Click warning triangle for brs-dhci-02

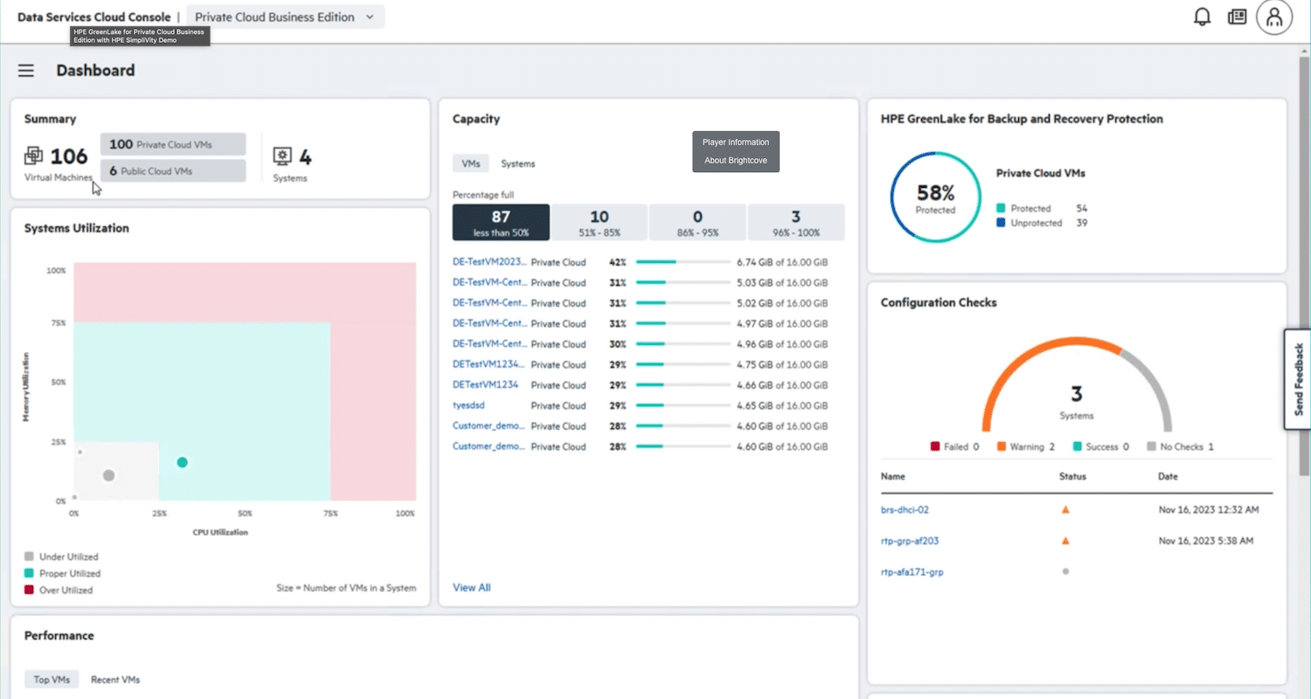point(1065,509)
